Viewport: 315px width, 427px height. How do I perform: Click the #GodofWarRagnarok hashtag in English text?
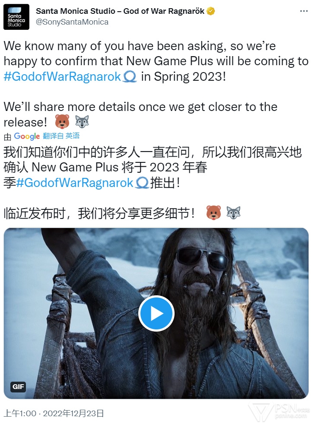pos(62,76)
